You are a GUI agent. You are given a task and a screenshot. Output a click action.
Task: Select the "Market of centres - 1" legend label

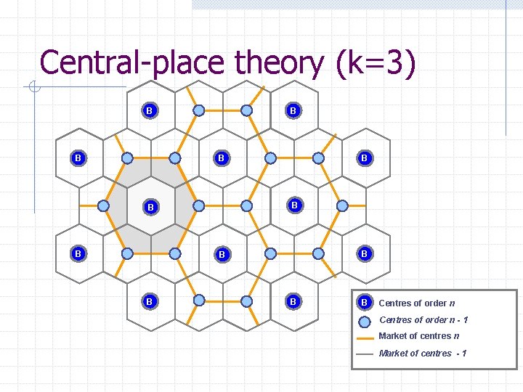(x=423, y=353)
